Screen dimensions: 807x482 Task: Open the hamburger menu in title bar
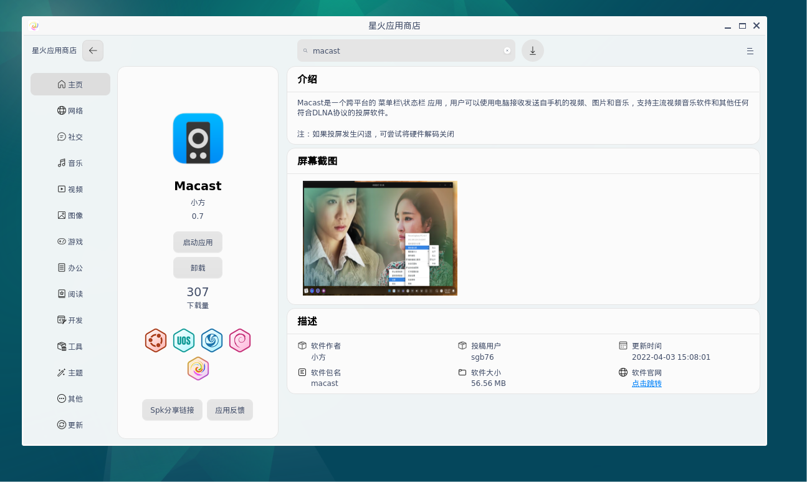[x=750, y=51]
